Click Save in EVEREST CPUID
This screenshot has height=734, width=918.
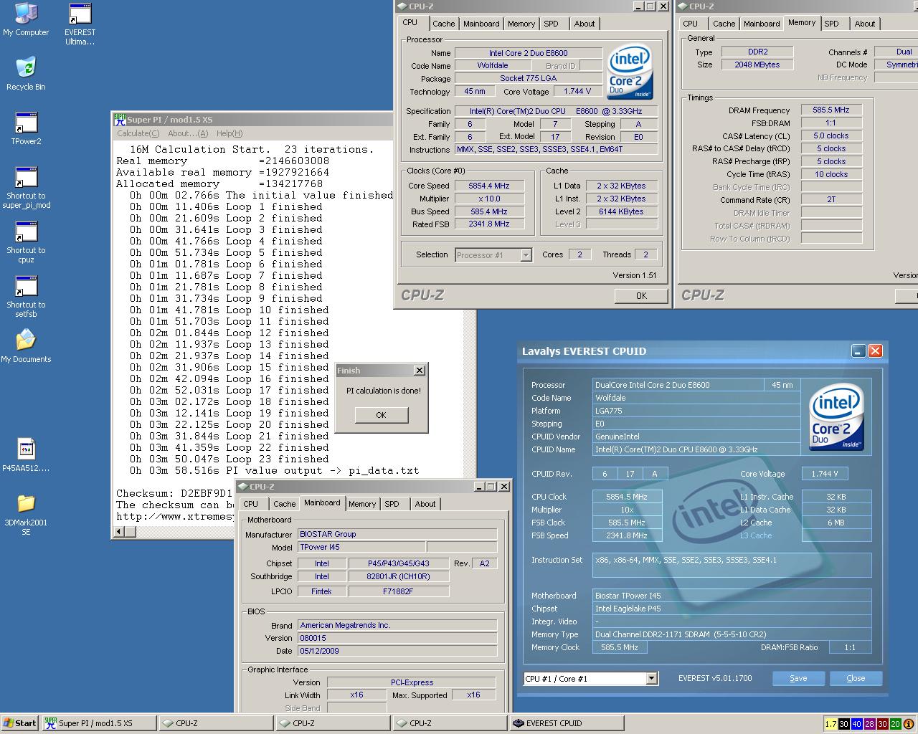pos(798,678)
